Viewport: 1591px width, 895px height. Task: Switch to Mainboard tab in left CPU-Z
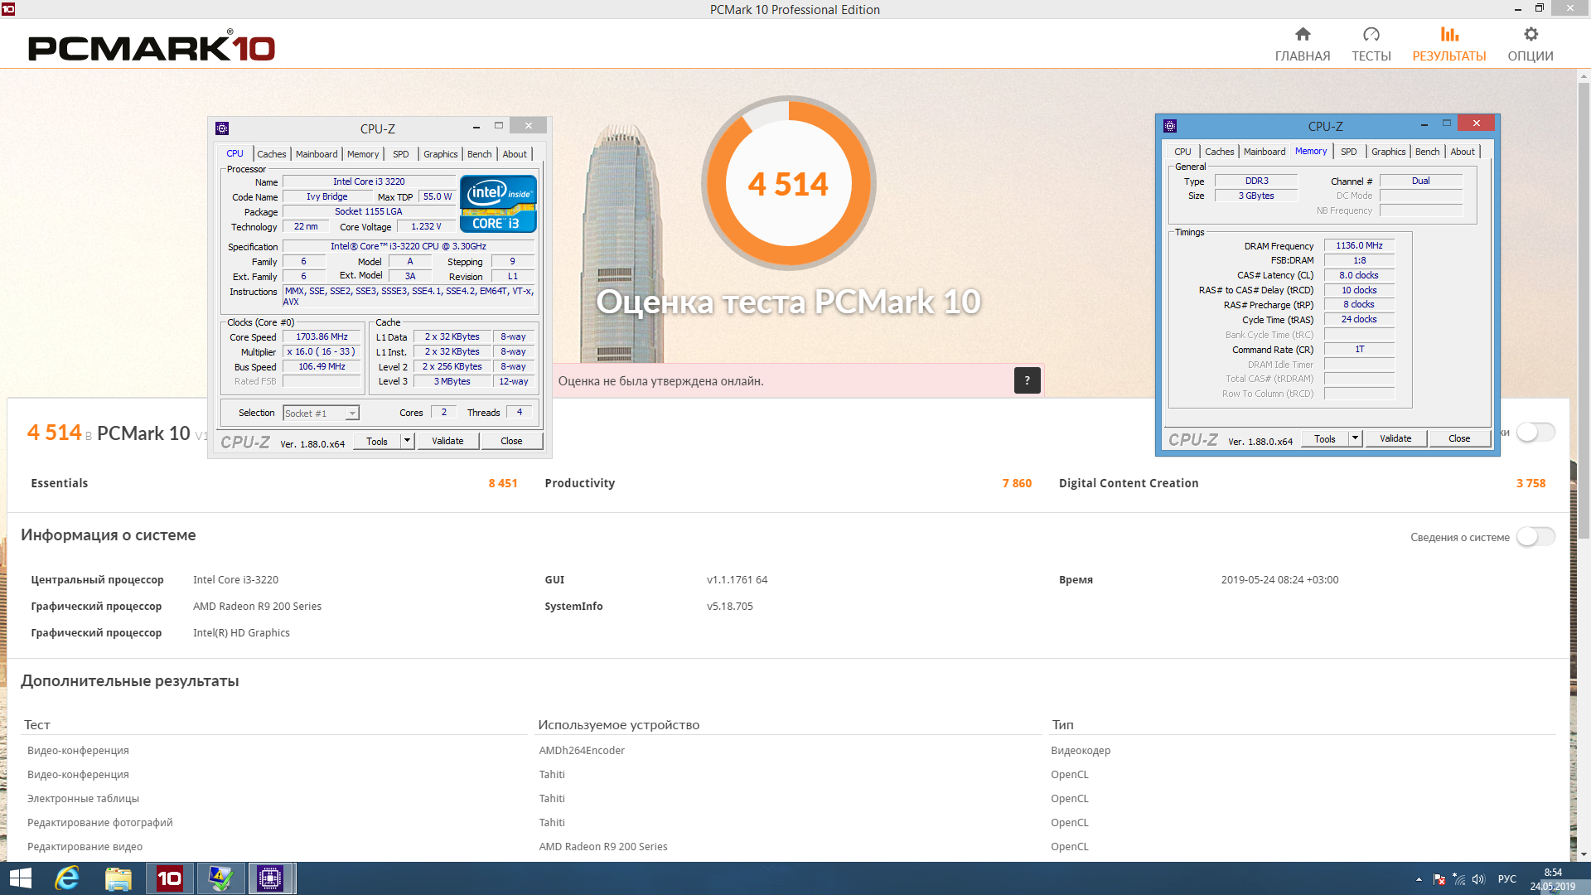317,153
